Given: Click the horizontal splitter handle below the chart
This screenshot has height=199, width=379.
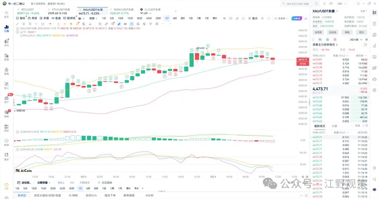Looking at the screenshot, I should [x=161, y=191].
